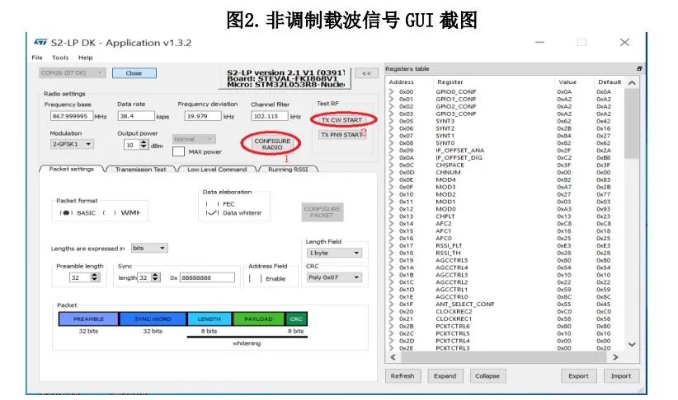The height and width of the screenshot is (400, 678).
Task: Switch to the Running RSSI tab
Action: tap(288, 170)
